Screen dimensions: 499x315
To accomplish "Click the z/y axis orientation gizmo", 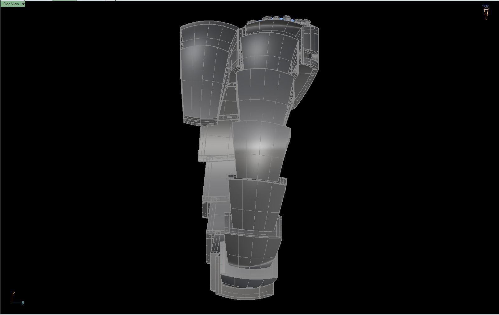I will [18, 298].
